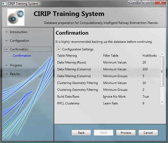This screenshot has height=143, width=168.
Task: Open the Configuration step label
Action: pyautogui.click(x=19, y=41)
